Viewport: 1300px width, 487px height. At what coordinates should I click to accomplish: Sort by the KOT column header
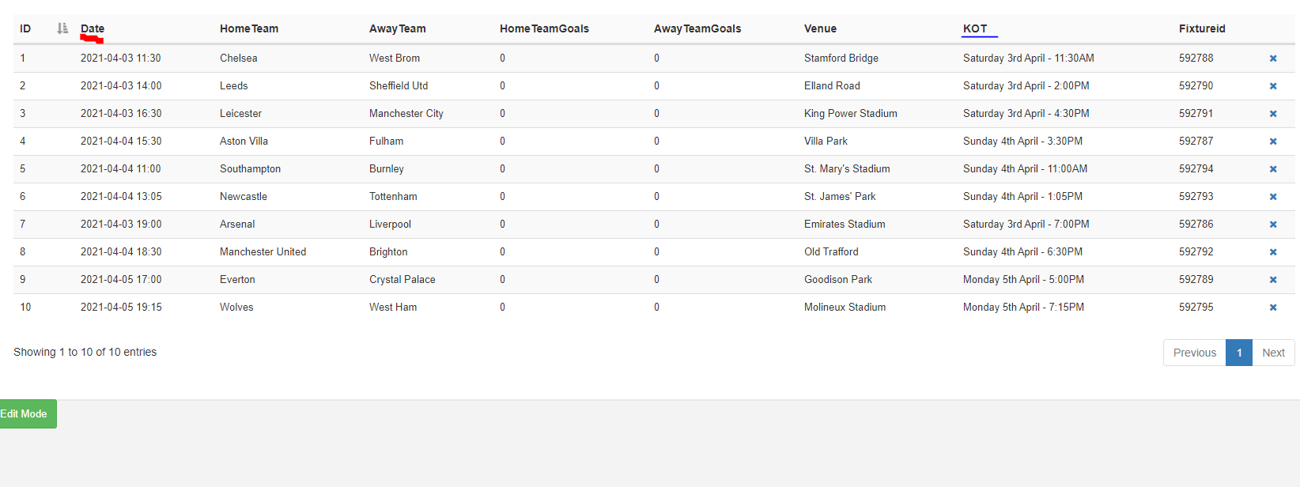[x=975, y=28]
